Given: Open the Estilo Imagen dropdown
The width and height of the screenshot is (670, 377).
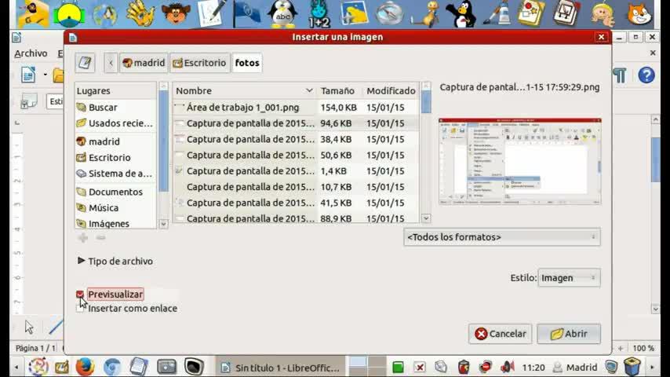Looking at the screenshot, I should (x=569, y=278).
